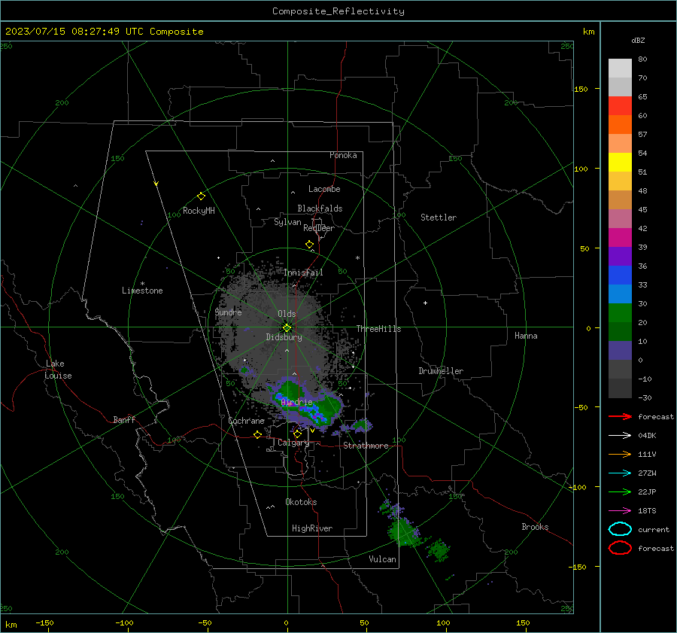The width and height of the screenshot is (677, 633).
Task: Click the Airdrie city label
Action: tap(296, 402)
